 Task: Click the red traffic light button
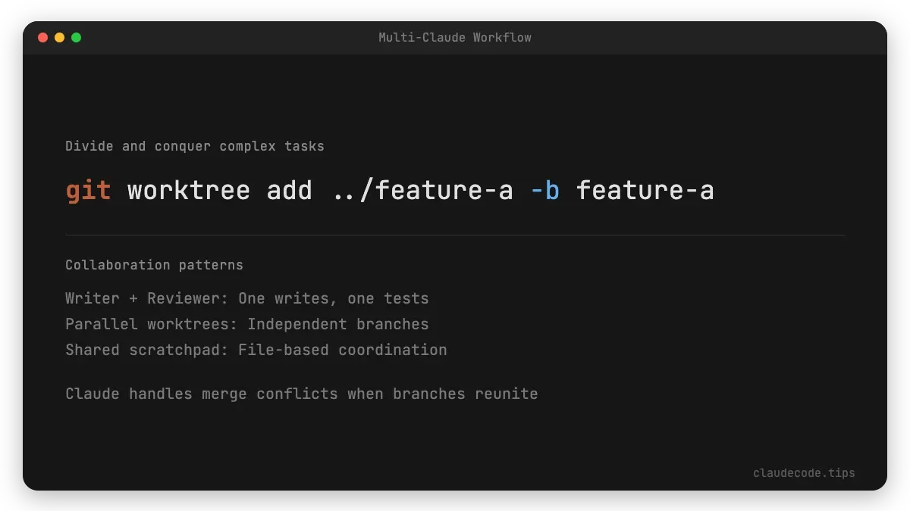point(42,37)
